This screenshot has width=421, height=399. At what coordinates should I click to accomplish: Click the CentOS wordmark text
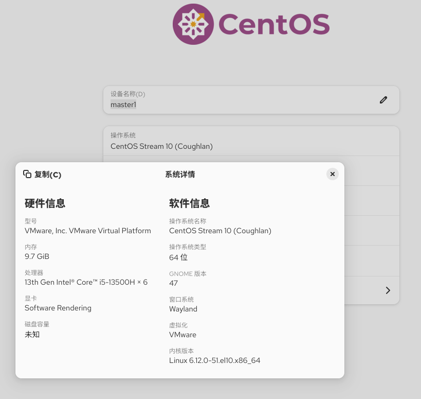tap(274, 24)
